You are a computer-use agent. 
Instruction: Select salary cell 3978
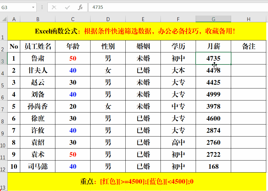[213, 106]
